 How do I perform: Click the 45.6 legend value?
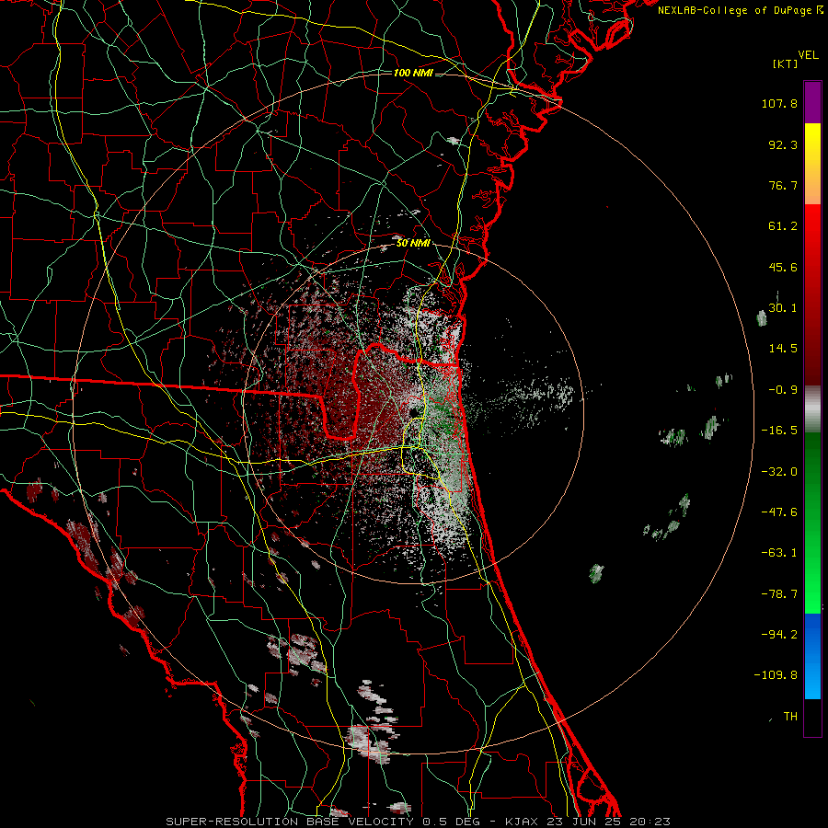(783, 267)
